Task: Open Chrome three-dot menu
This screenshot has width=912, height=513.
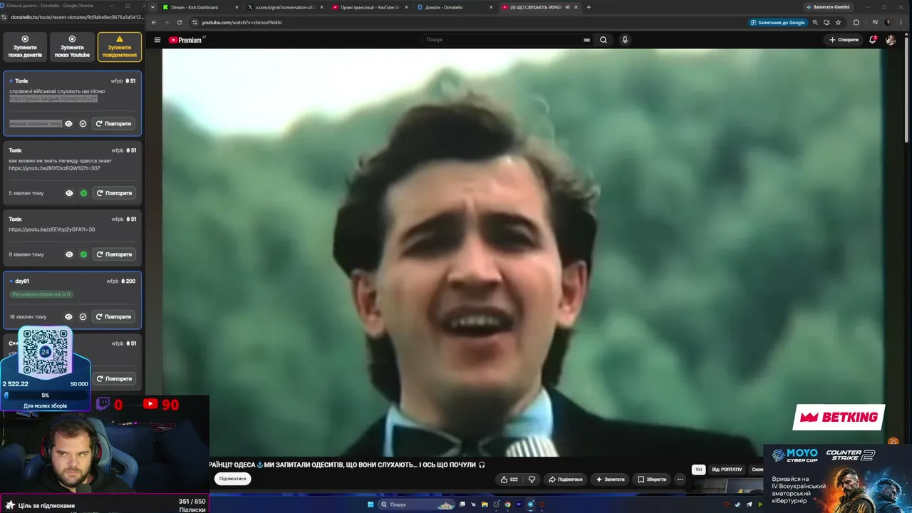Action: point(900,22)
